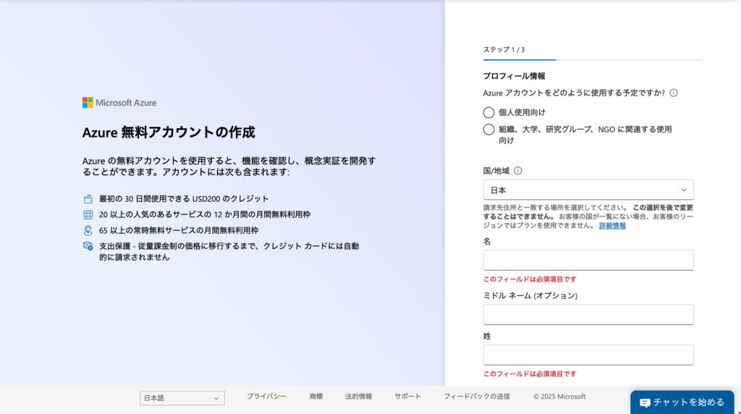741x414 pixels.
Task: Click the 姓 last name input field
Action: [588, 355]
